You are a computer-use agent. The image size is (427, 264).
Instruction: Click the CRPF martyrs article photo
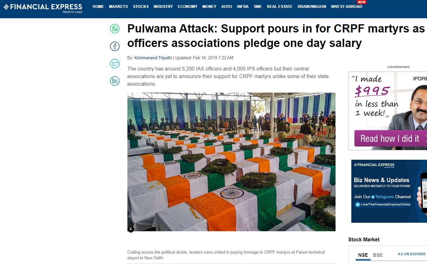[x=231, y=162]
